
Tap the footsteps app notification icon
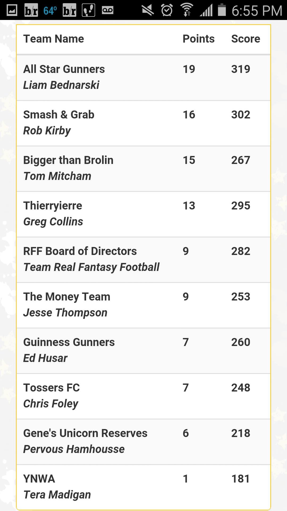coord(88,10)
